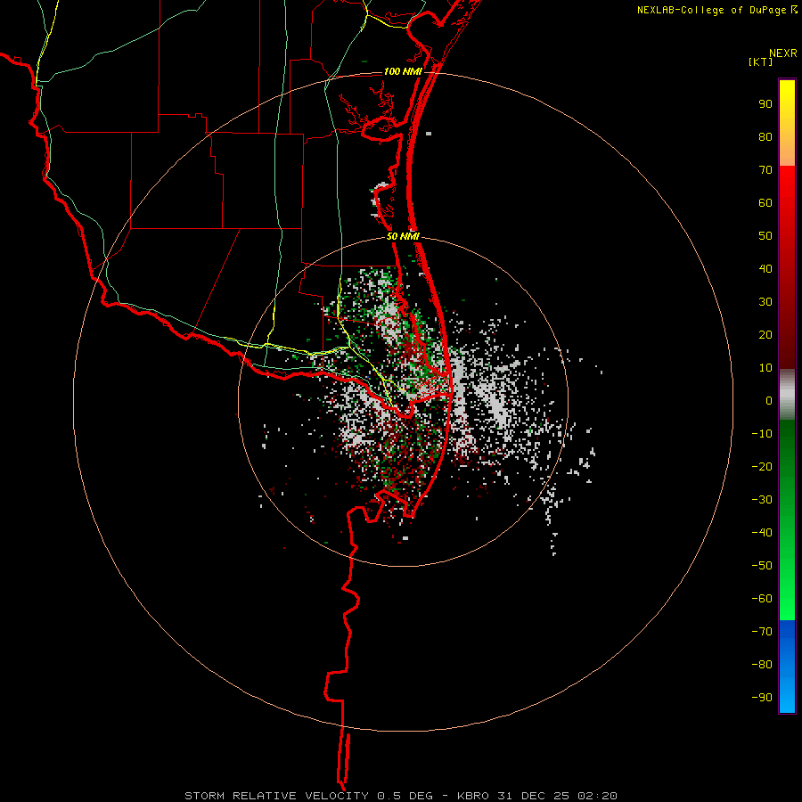802x802 pixels.
Task: Click the -90 value on the velocity scale
Action: [x=762, y=697]
